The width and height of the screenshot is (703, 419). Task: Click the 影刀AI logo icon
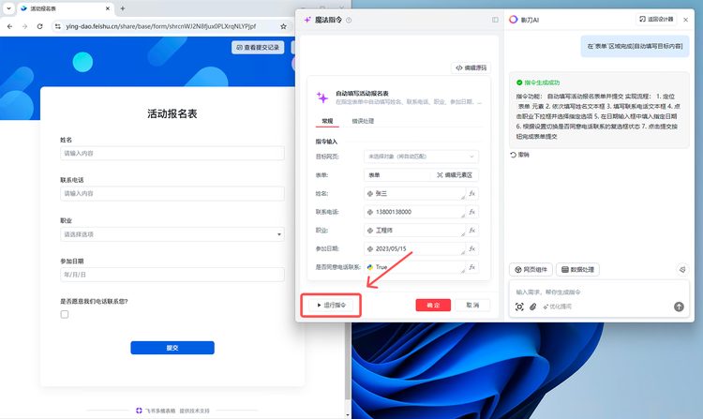[514, 20]
